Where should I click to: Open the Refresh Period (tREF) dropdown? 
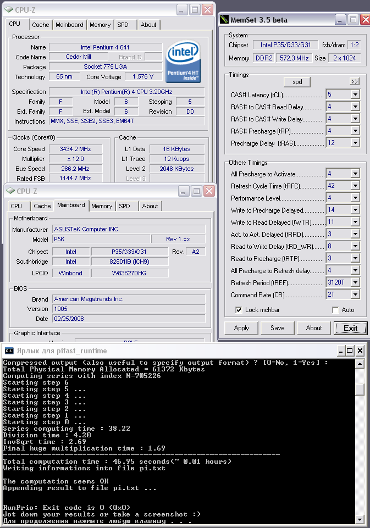coord(355,282)
